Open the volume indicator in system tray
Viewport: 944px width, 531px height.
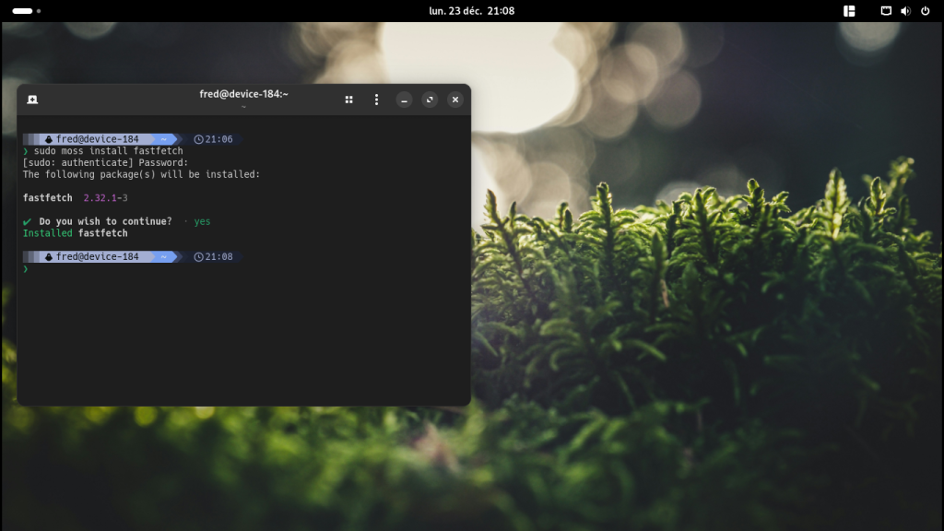tap(904, 11)
